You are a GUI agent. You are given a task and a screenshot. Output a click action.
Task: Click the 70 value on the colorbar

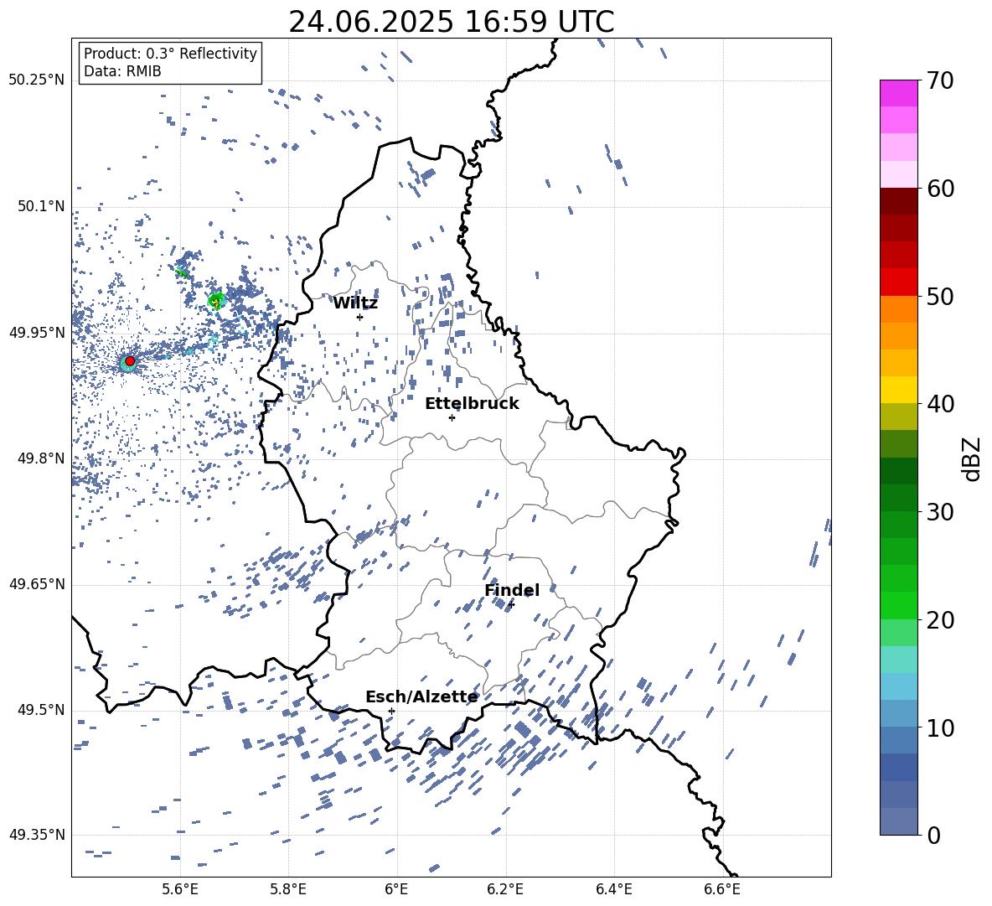click(x=940, y=80)
